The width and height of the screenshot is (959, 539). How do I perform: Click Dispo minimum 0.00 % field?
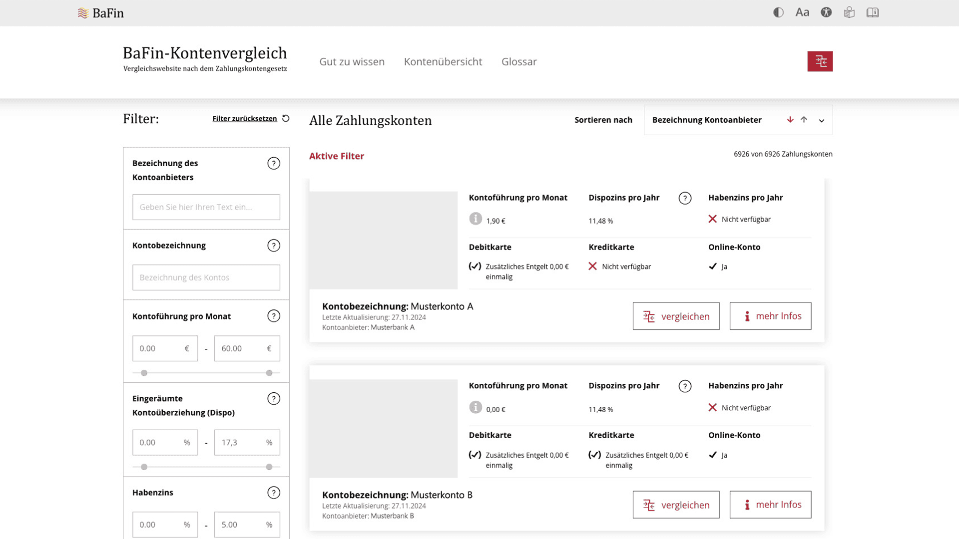pyautogui.click(x=165, y=443)
